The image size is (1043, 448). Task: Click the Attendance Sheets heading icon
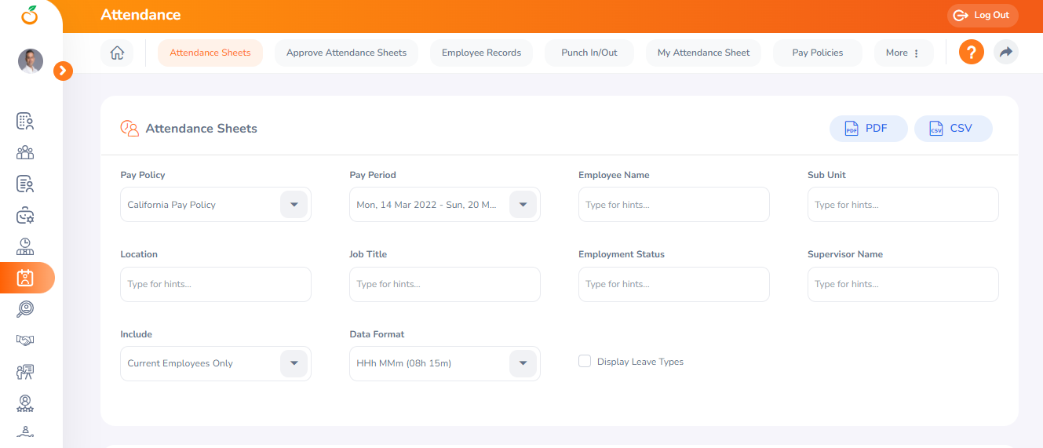pos(129,129)
